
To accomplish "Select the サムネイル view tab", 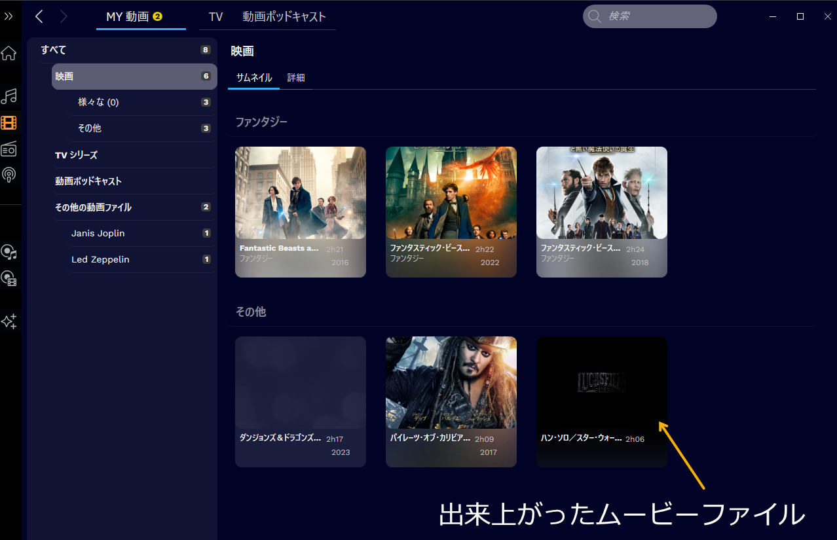I will tap(254, 77).
